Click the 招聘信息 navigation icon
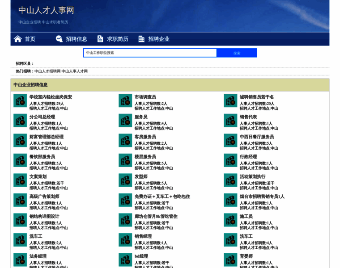340x268 pixels. (59, 39)
